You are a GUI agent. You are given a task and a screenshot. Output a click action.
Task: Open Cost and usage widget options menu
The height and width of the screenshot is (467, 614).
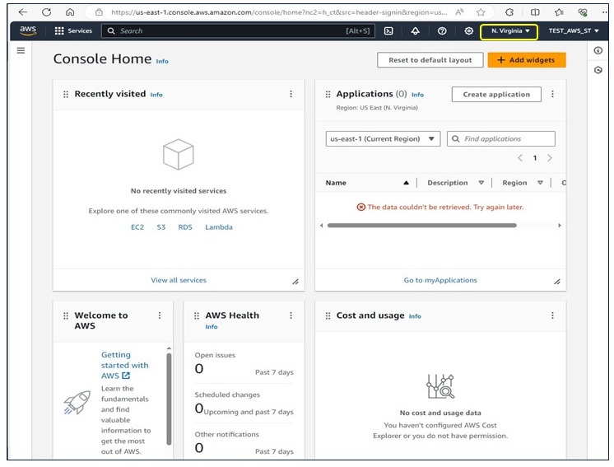552,315
